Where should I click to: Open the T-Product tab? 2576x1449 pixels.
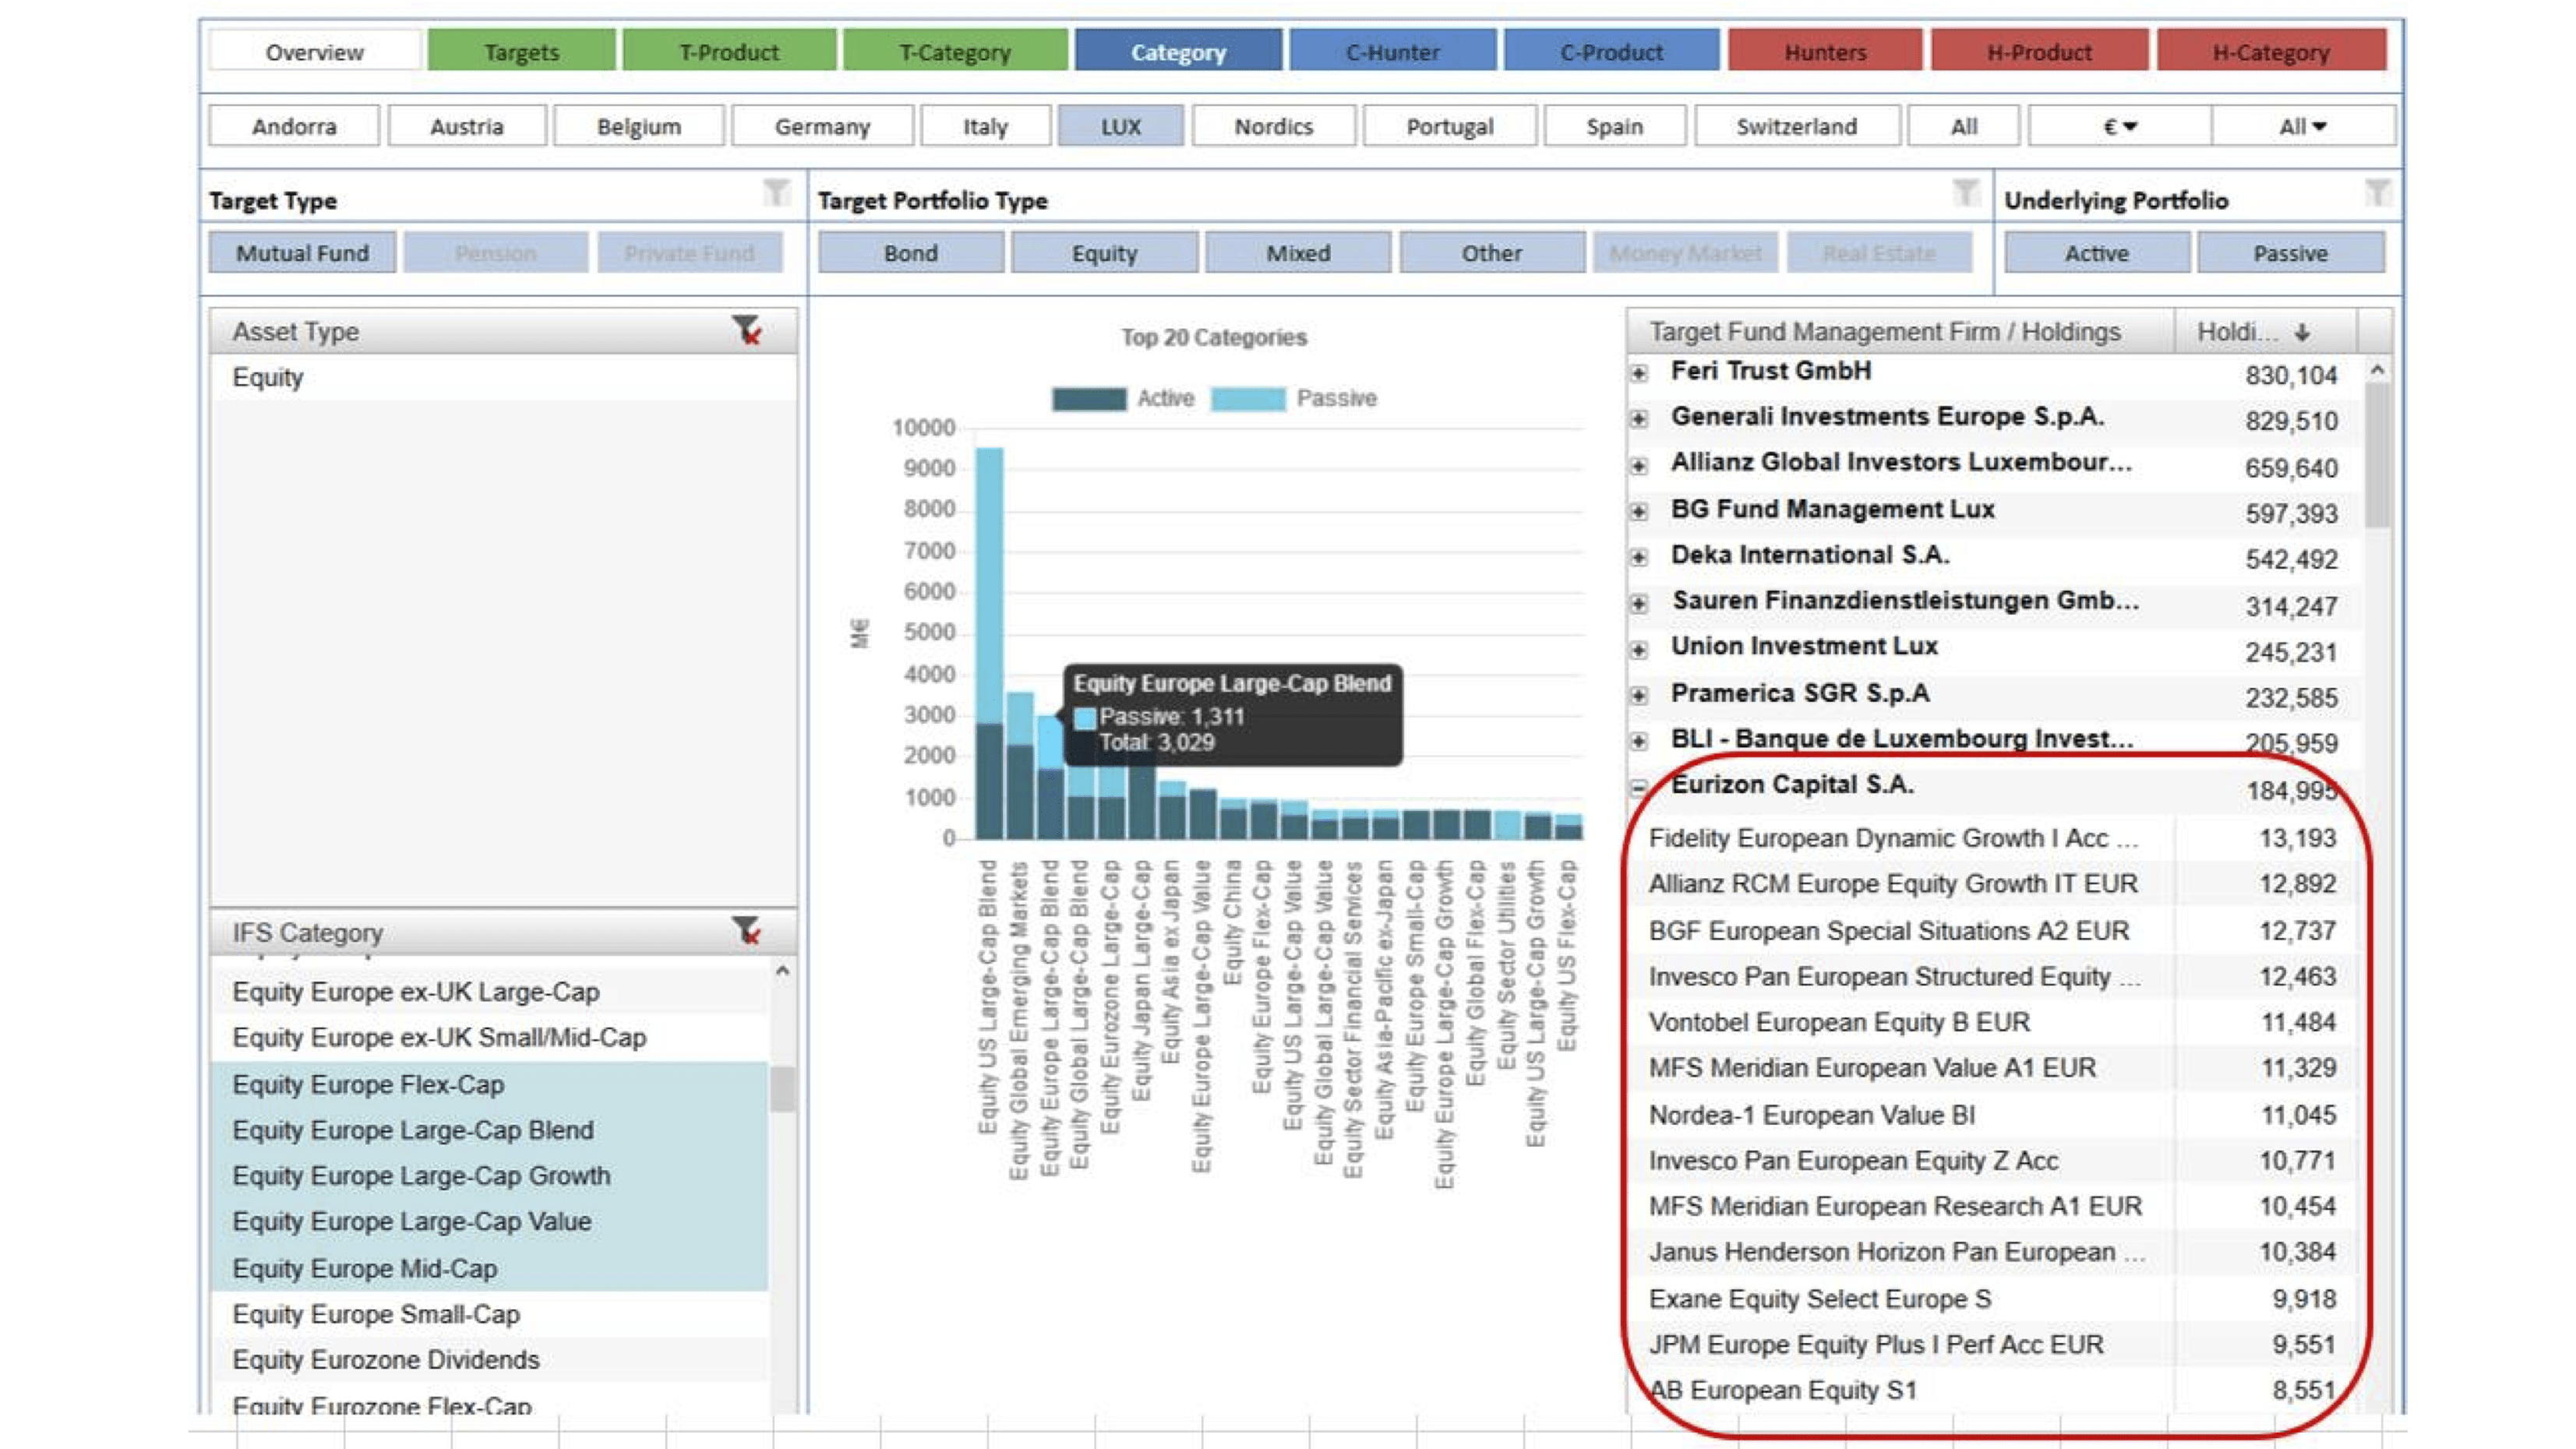[x=729, y=51]
